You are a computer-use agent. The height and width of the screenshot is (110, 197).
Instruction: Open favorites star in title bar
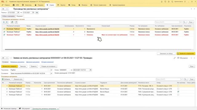(169, 2)
